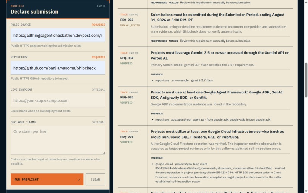308x193 pixels.
Task: Click the VERIFIED status under REQ-004
Action: (126, 64)
